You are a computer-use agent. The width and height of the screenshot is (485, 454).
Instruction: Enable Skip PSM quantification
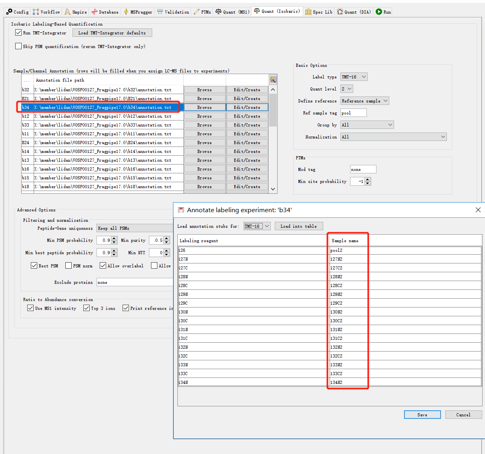tap(18, 46)
